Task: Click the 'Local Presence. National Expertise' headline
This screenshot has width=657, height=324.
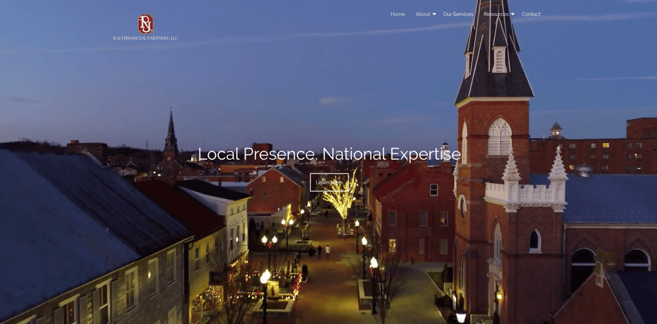Action: (x=328, y=154)
